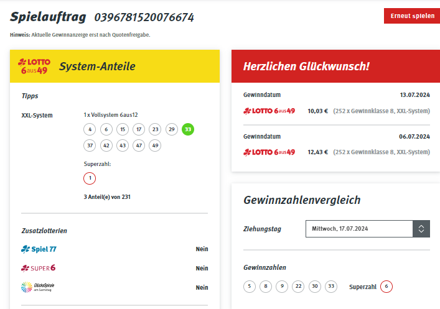Click '3 Anteil(e) von 231' text
The width and height of the screenshot is (440, 309).
point(107,197)
